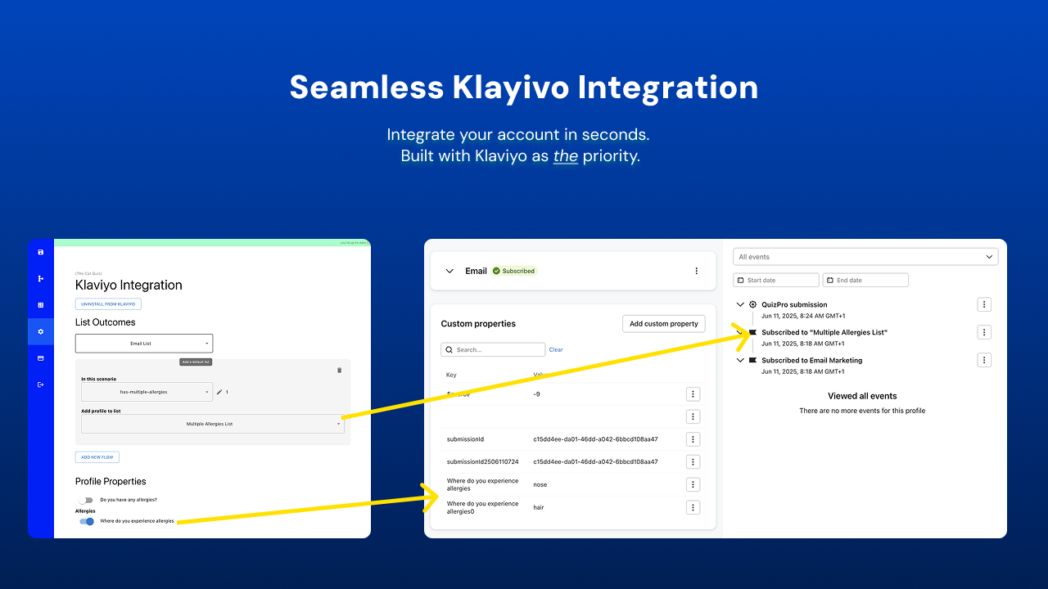Open three-dot menu for the -9 property row
This screenshot has width=1048, height=589.
tap(693, 394)
